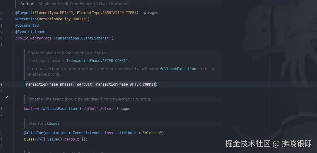Image resolution: width=317 pixels, height=153 pixels.
Task: Click the false default value
Action: click(x=105, y=109)
